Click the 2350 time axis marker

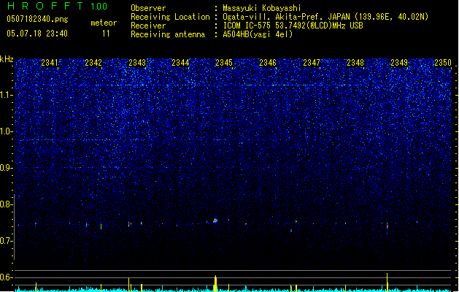click(443, 63)
